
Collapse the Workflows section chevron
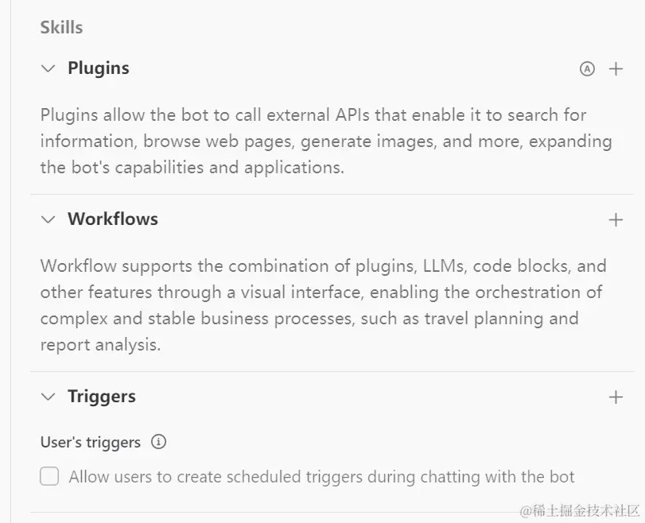[x=49, y=219]
